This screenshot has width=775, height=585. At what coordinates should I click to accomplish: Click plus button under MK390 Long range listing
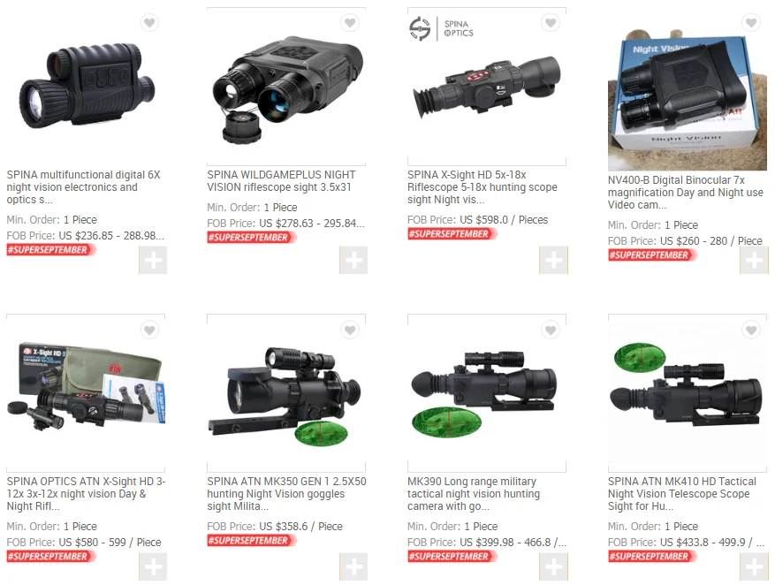553,566
